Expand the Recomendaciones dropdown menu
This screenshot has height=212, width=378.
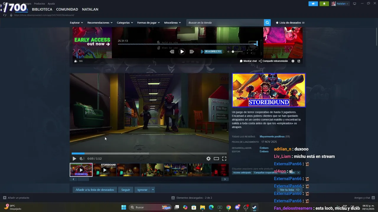click(x=100, y=23)
